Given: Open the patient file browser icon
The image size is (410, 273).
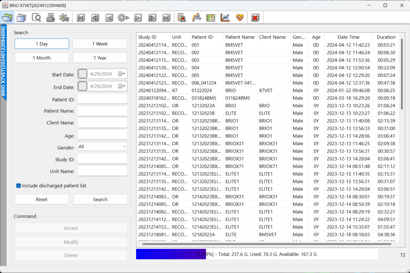Looking at the screenshot, I should (7, 18).
